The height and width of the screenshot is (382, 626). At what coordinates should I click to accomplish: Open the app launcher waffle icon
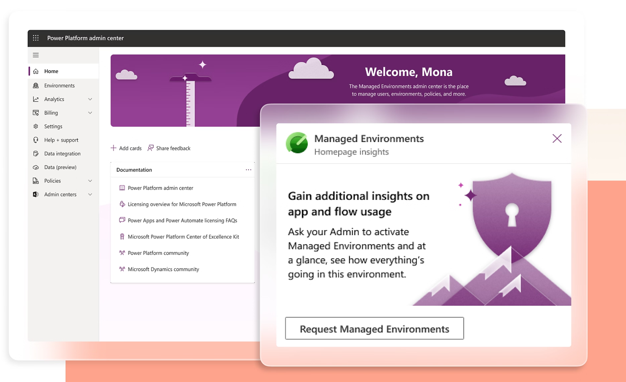pos(36,38)
